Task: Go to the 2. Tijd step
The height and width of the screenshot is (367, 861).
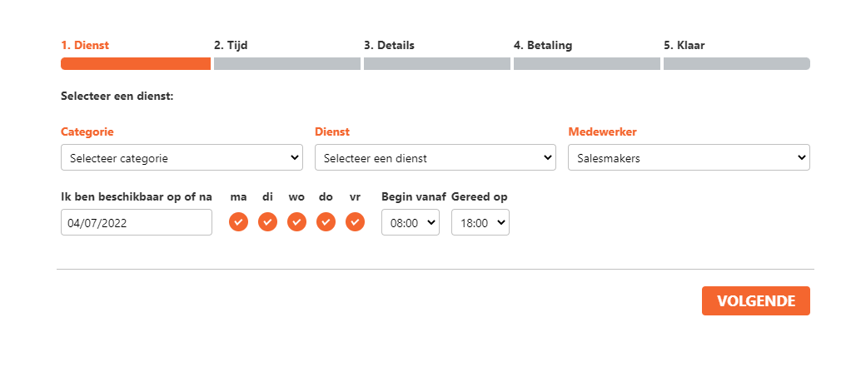Action: (x=231, y=46)
